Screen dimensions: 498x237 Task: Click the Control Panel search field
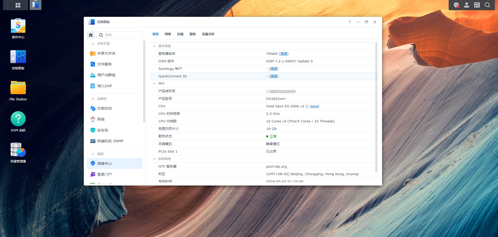[x=120, y=35]
